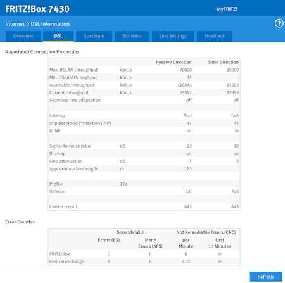285x283 pixels.
Task: Click Impulse Noise Protection (INP) label
Action: (80, 123)
